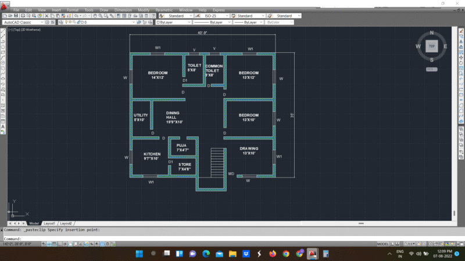The image size is (465, 261).
Task: Click the Make Object's Layer Current icon
Action: (x=139, y=22)
